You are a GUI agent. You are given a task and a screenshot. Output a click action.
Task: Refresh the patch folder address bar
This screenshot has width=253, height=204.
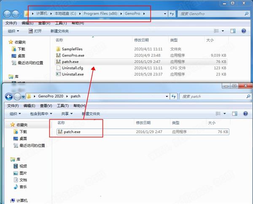coord(174,96)
